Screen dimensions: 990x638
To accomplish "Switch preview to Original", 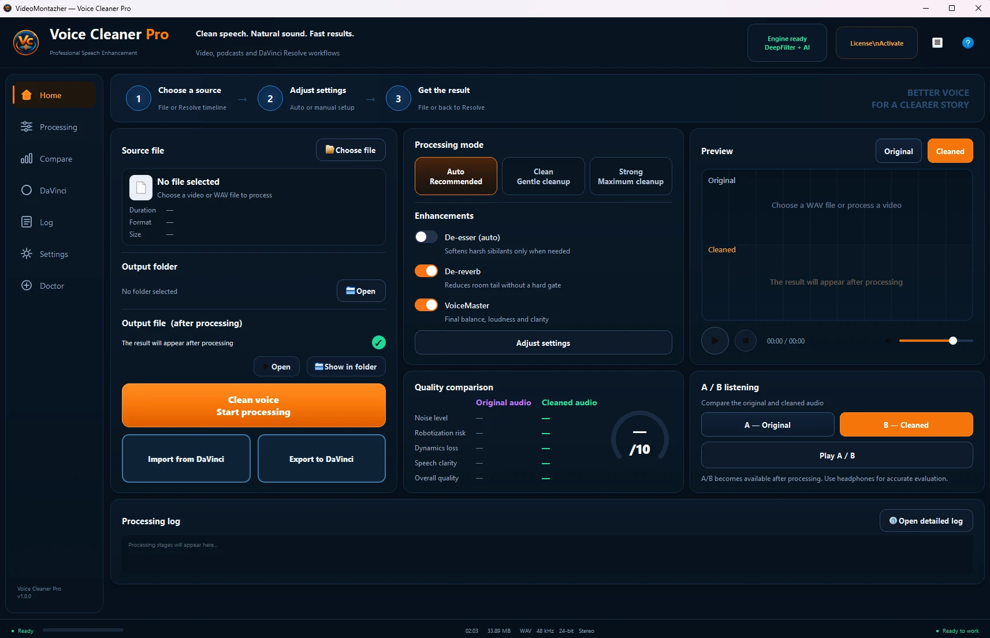I will click(x=899, y=151).
